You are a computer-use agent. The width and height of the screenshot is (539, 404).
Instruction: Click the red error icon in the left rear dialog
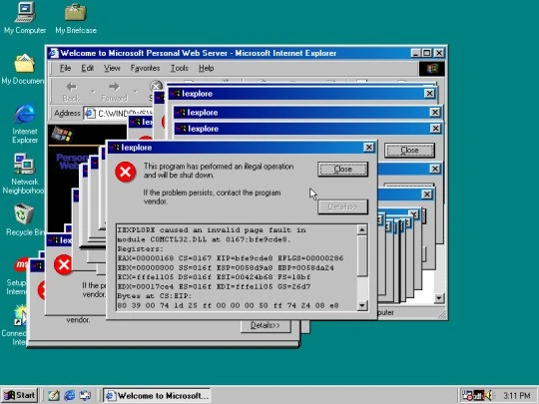[x=63, y=264]
